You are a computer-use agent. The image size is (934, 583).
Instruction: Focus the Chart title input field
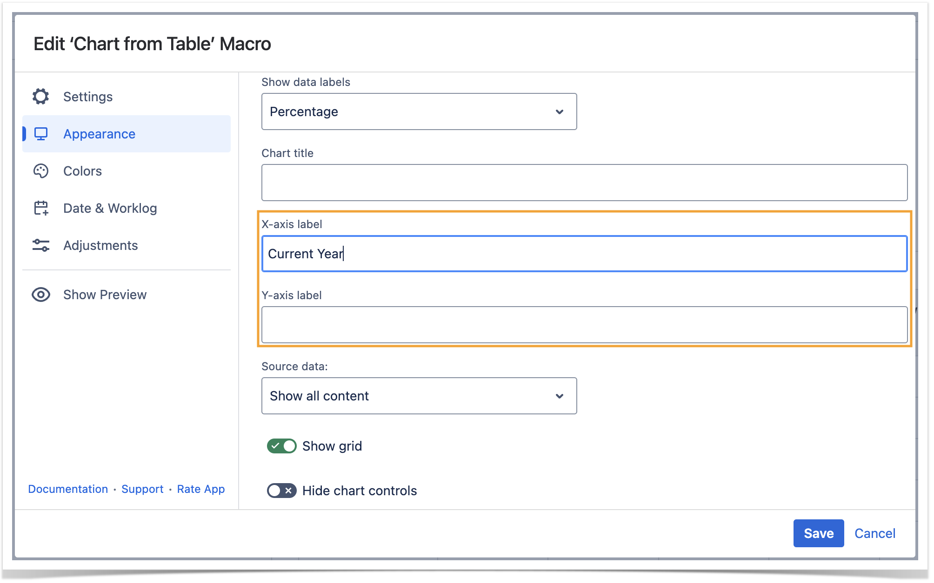(x=584, y=183)
